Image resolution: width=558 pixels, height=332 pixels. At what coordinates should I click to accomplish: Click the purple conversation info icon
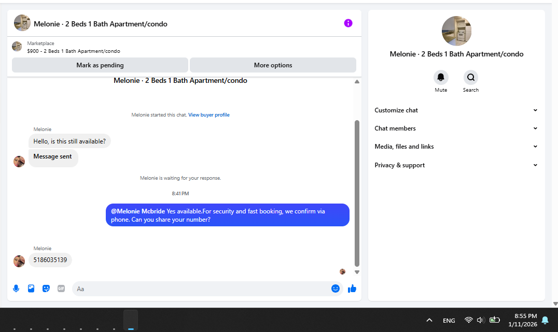coord(348,23)
